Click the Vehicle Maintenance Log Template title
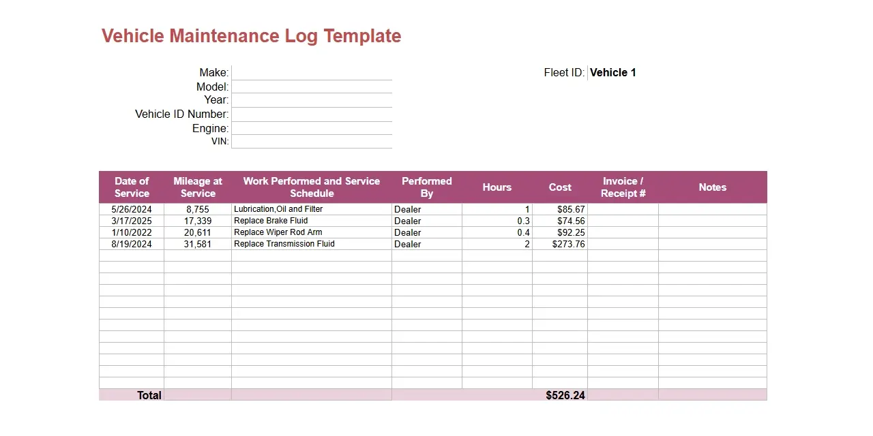The width and height of the screenshot is (873, 436). 251,36
